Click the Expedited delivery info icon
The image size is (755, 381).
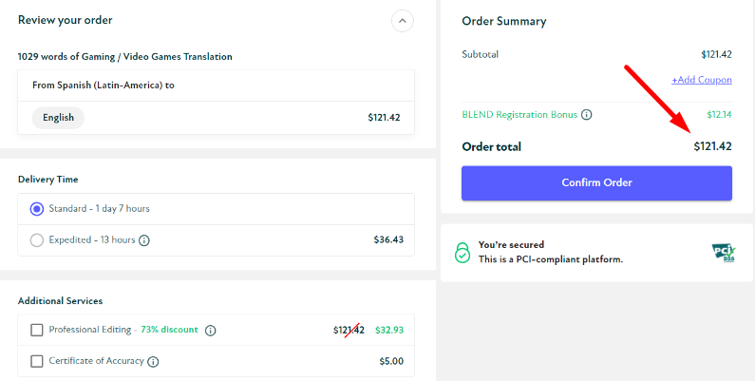(x=144, y=240)
